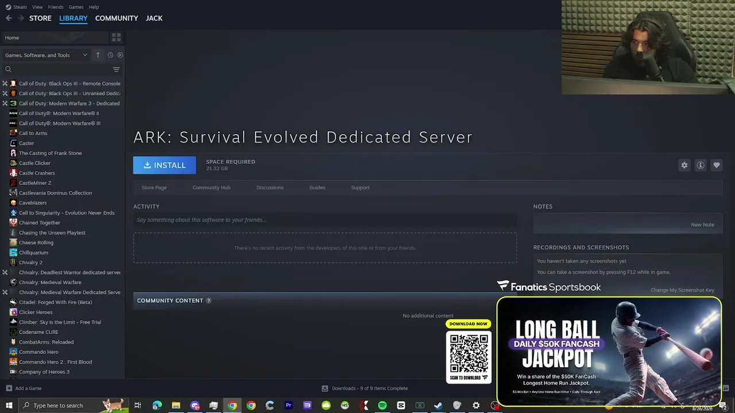
Task: Open the manage gear for ARK server
Action: tap(684, 165)
